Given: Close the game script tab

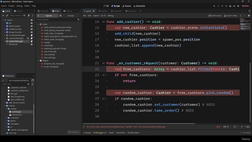Looking at the screenshot, I should point(94,11).
